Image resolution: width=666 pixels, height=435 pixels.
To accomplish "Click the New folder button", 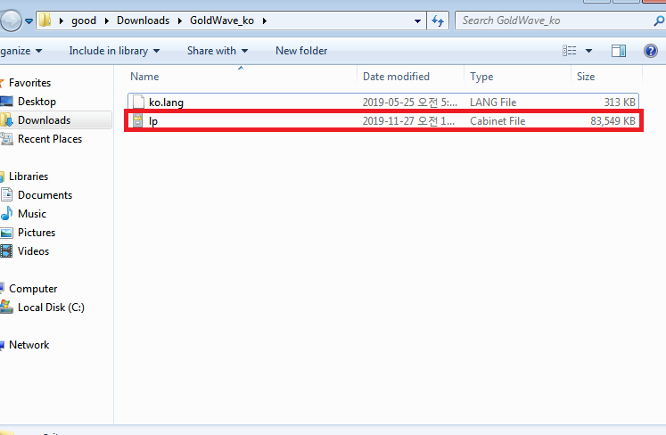I will (x=301, y=51).
